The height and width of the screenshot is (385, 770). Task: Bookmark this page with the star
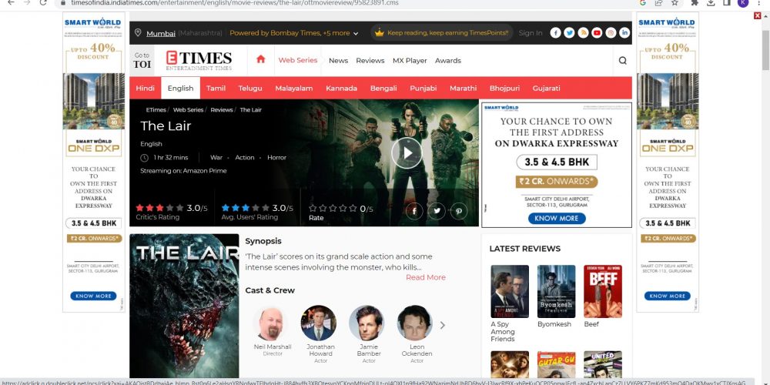[675, 2]
